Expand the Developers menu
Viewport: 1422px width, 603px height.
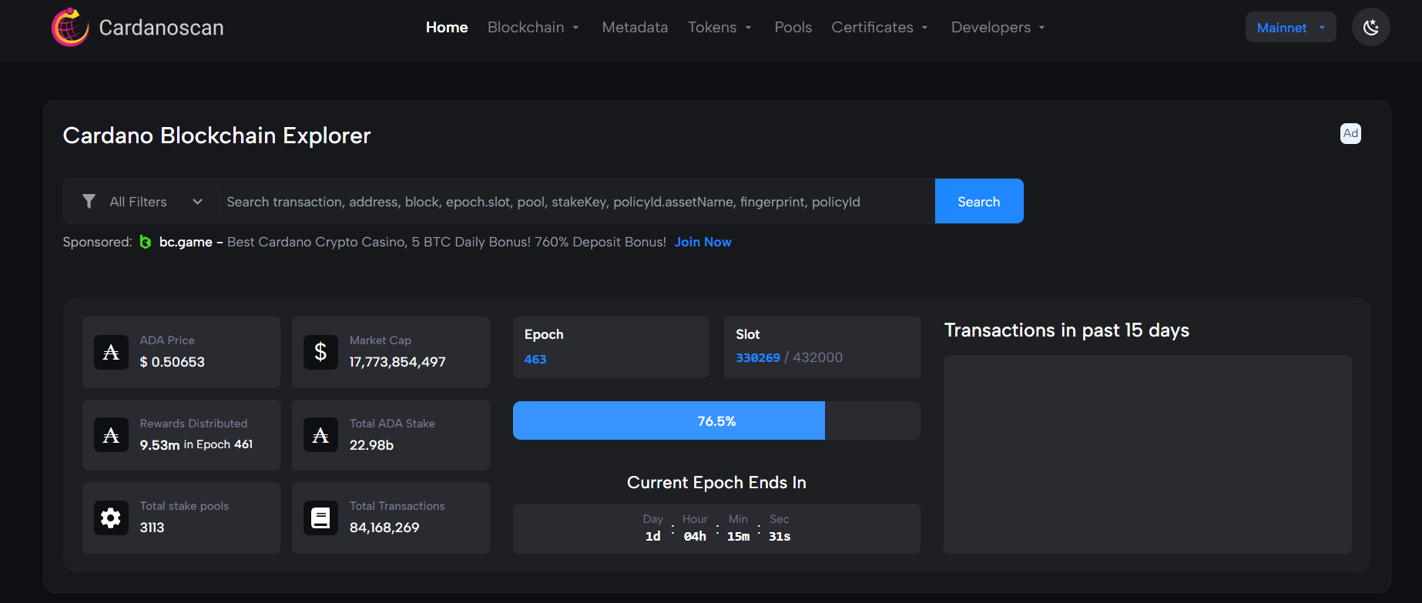pos(998,28)
